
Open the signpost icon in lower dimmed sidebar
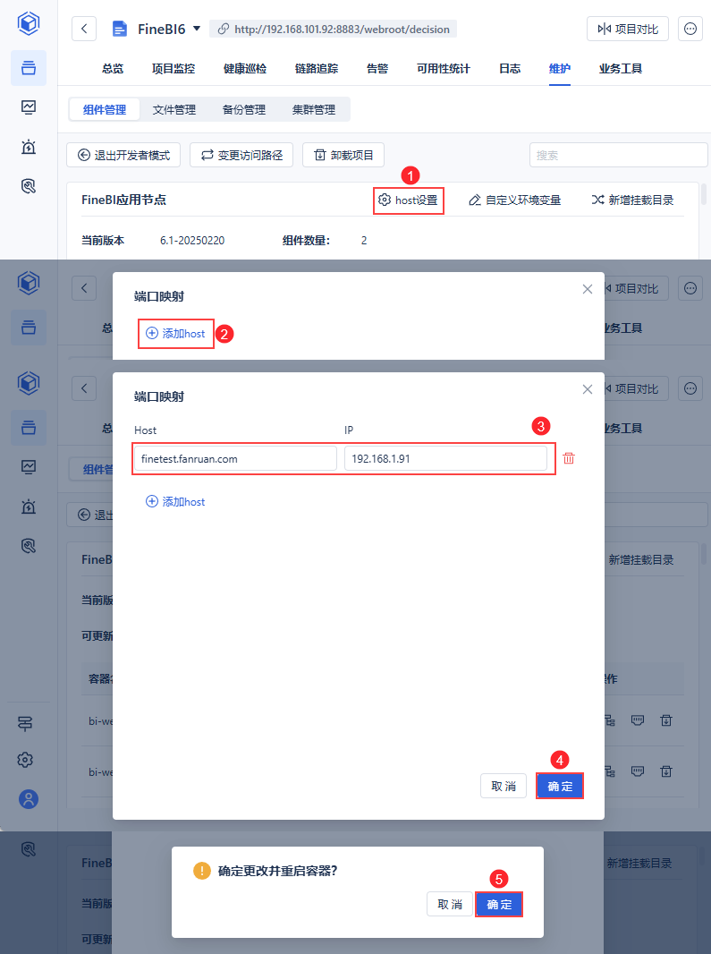click(x=26, y=723)
